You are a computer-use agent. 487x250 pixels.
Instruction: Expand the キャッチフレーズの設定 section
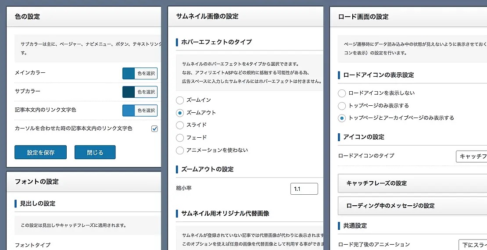412,183
